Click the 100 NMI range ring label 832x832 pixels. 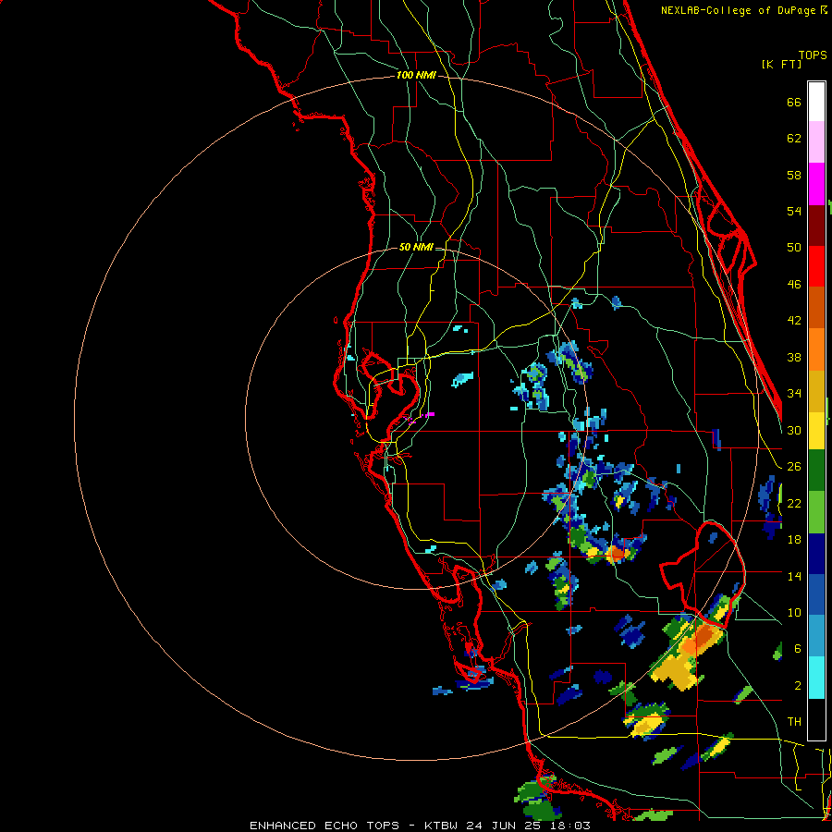click(x=416, y=76)
